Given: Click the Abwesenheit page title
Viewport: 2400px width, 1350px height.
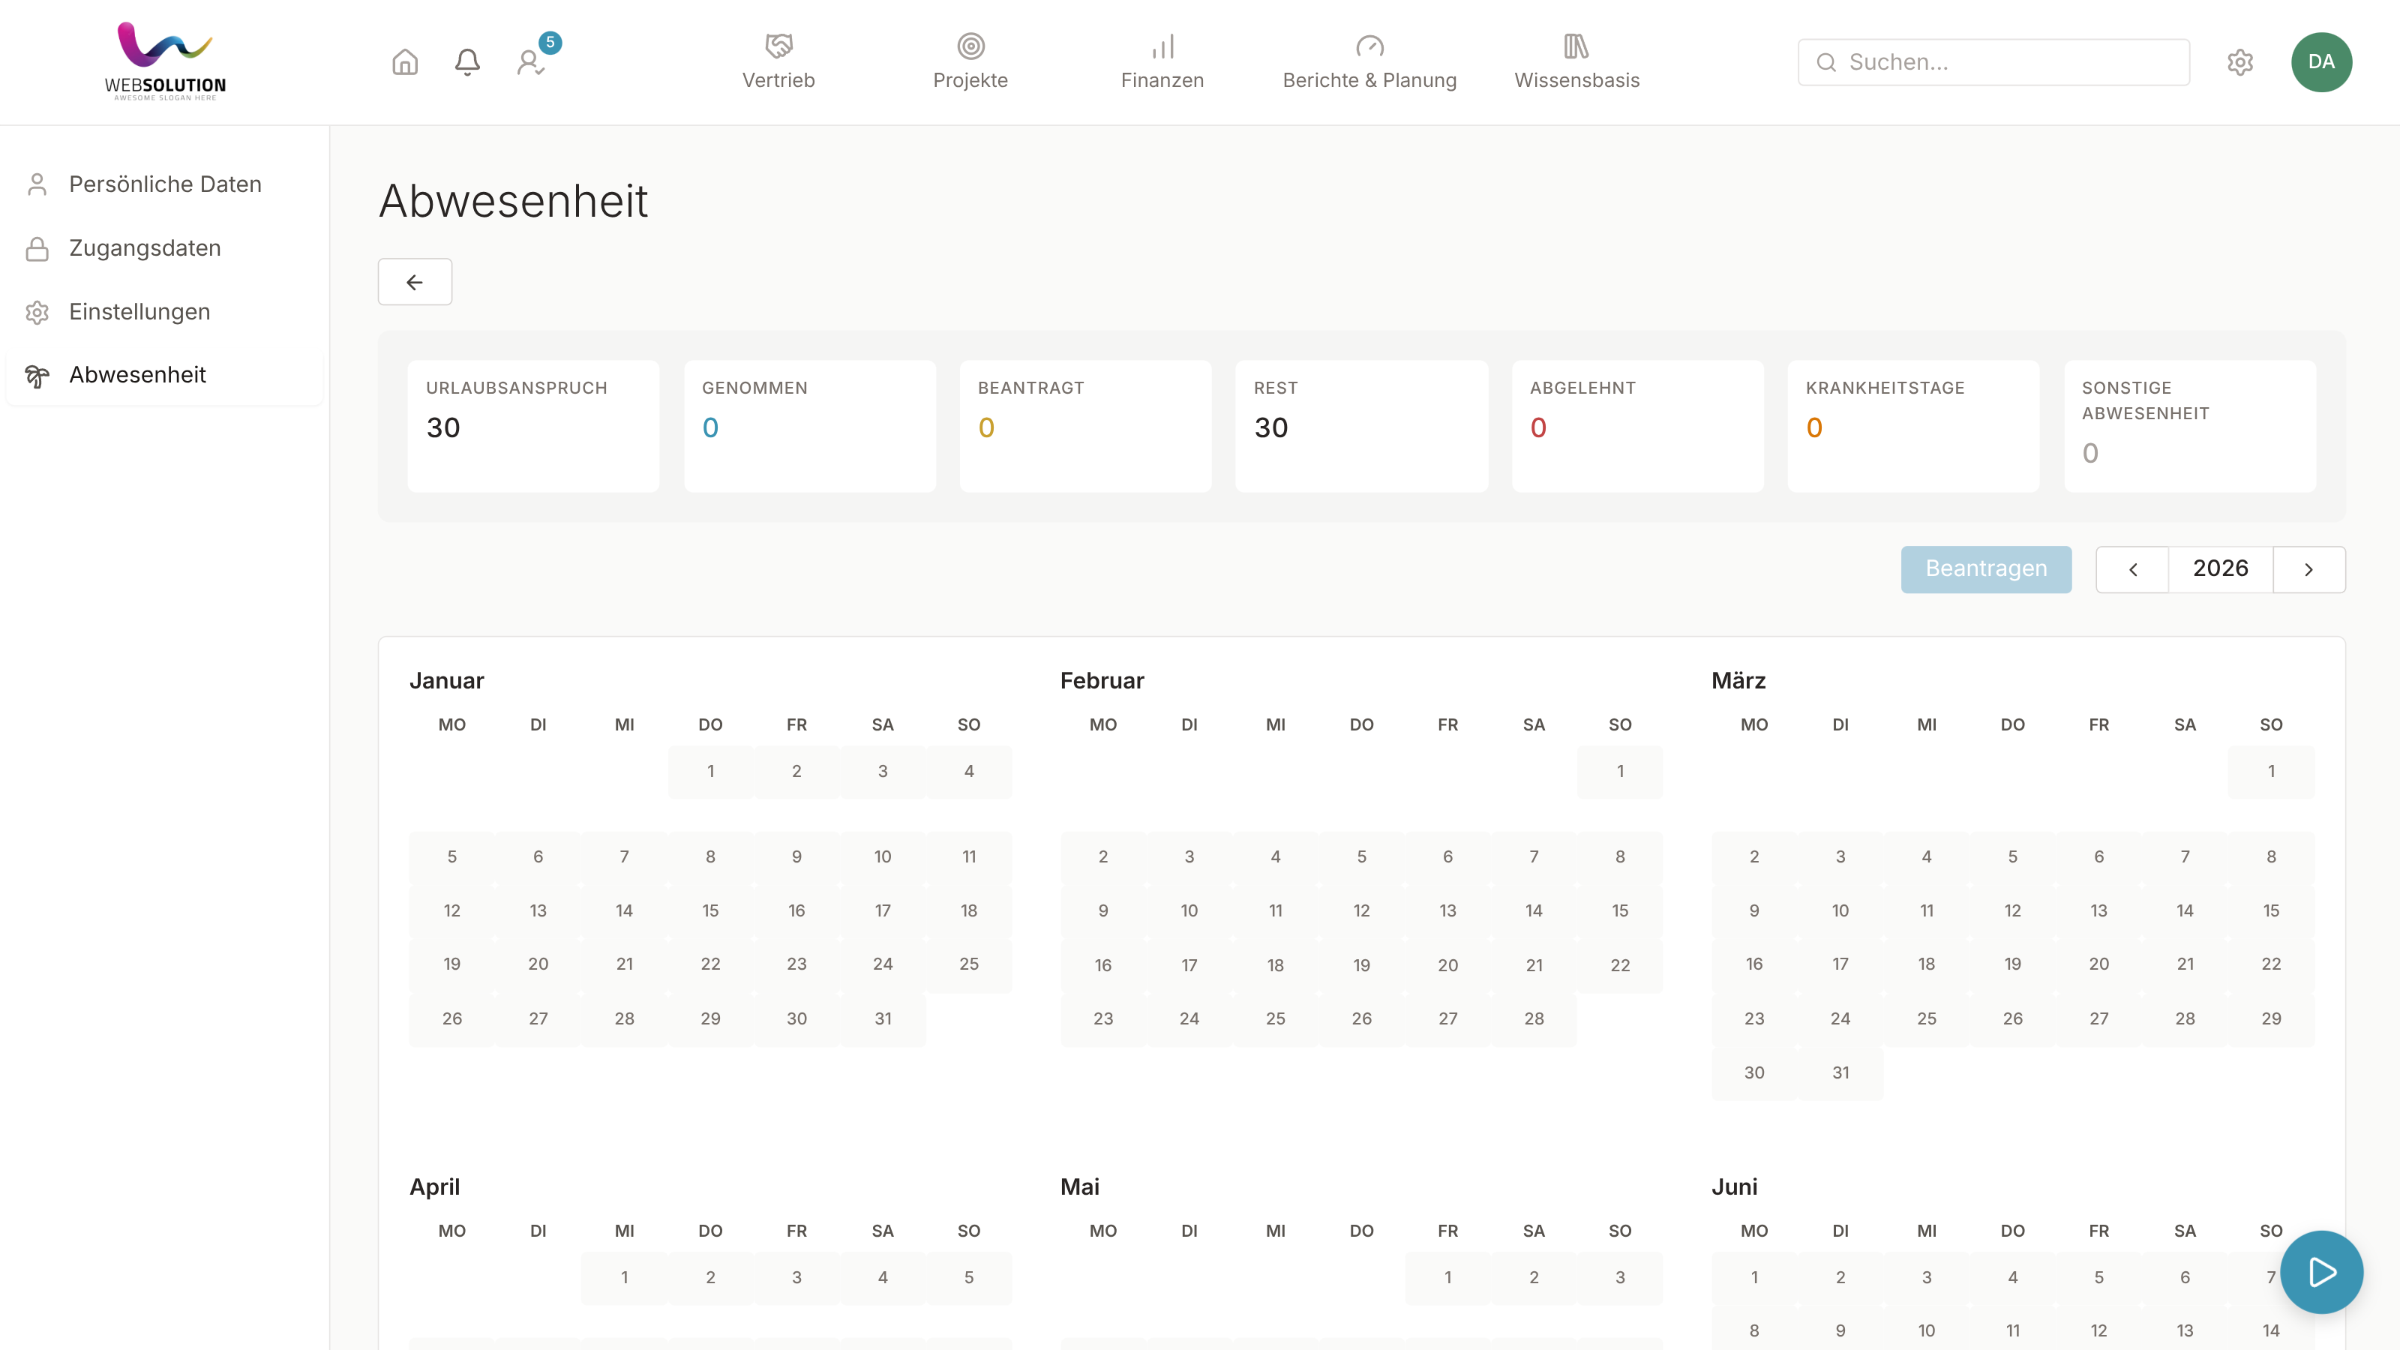Looking at the screenshot, I should pyautogui.click(x=513, y=201).
